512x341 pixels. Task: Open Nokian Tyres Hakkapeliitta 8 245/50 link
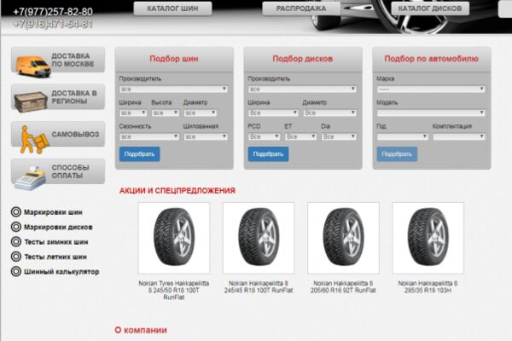[174, 290]
